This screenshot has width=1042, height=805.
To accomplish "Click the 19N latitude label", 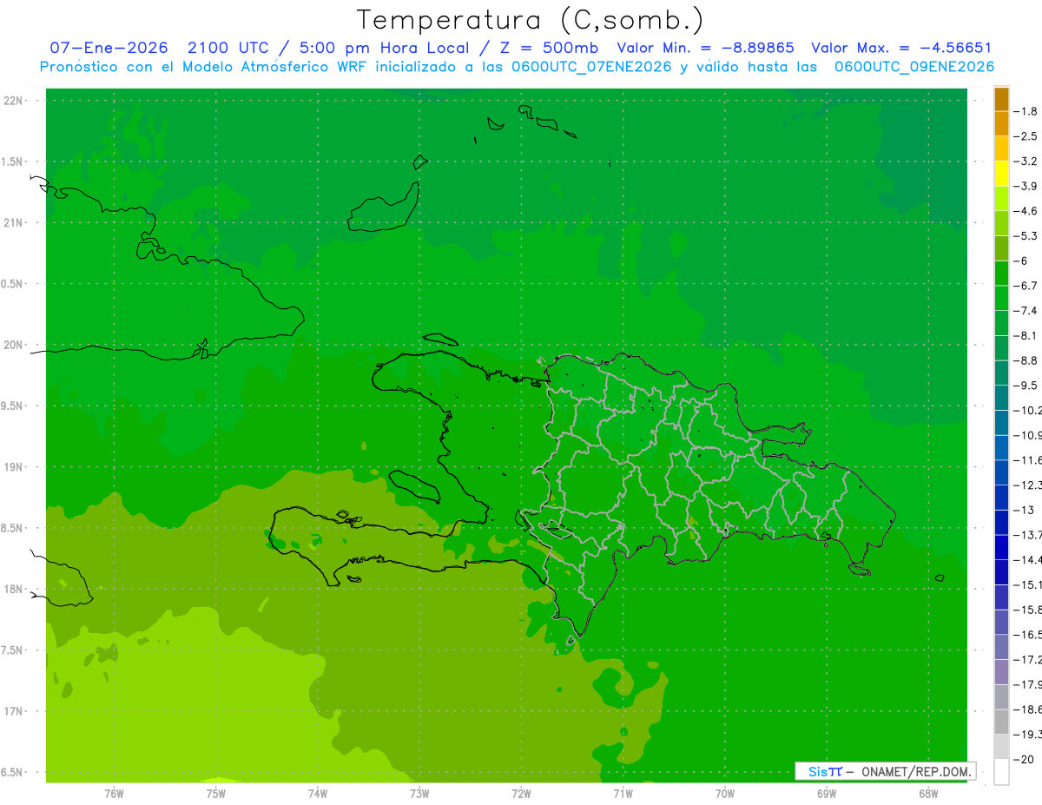I will tap(14, 467).
